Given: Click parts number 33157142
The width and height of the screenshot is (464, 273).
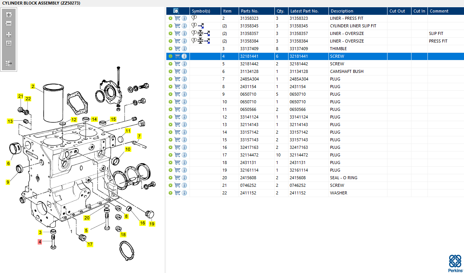Looking at the screenshot, I should 249,132.
